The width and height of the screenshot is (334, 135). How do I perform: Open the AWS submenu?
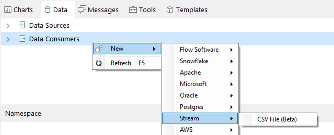pyautogui.click(x=200, y=129)
